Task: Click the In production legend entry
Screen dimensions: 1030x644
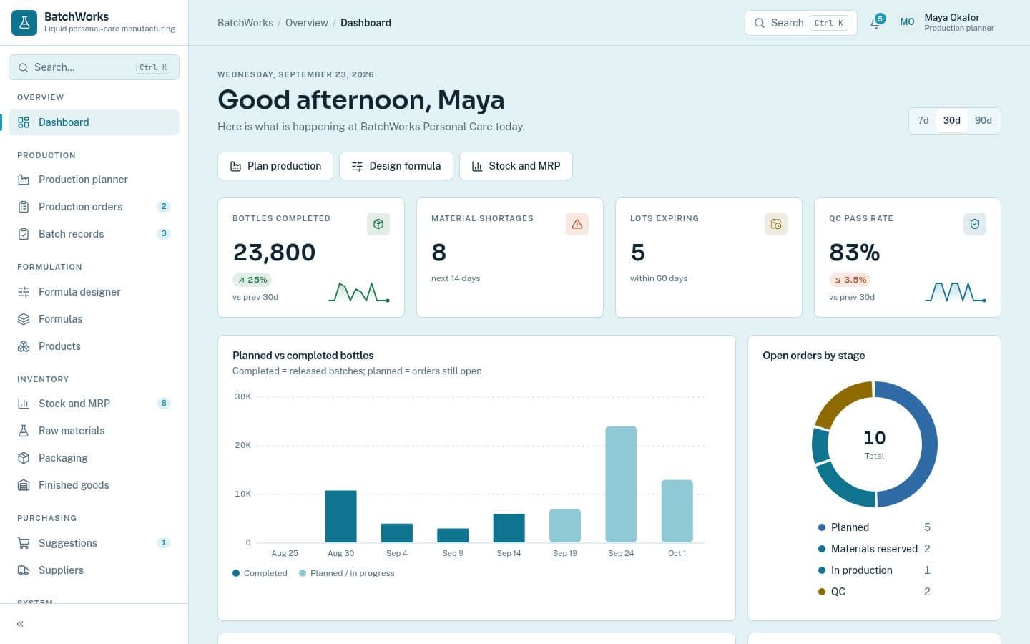Action: tap(874, 570)
